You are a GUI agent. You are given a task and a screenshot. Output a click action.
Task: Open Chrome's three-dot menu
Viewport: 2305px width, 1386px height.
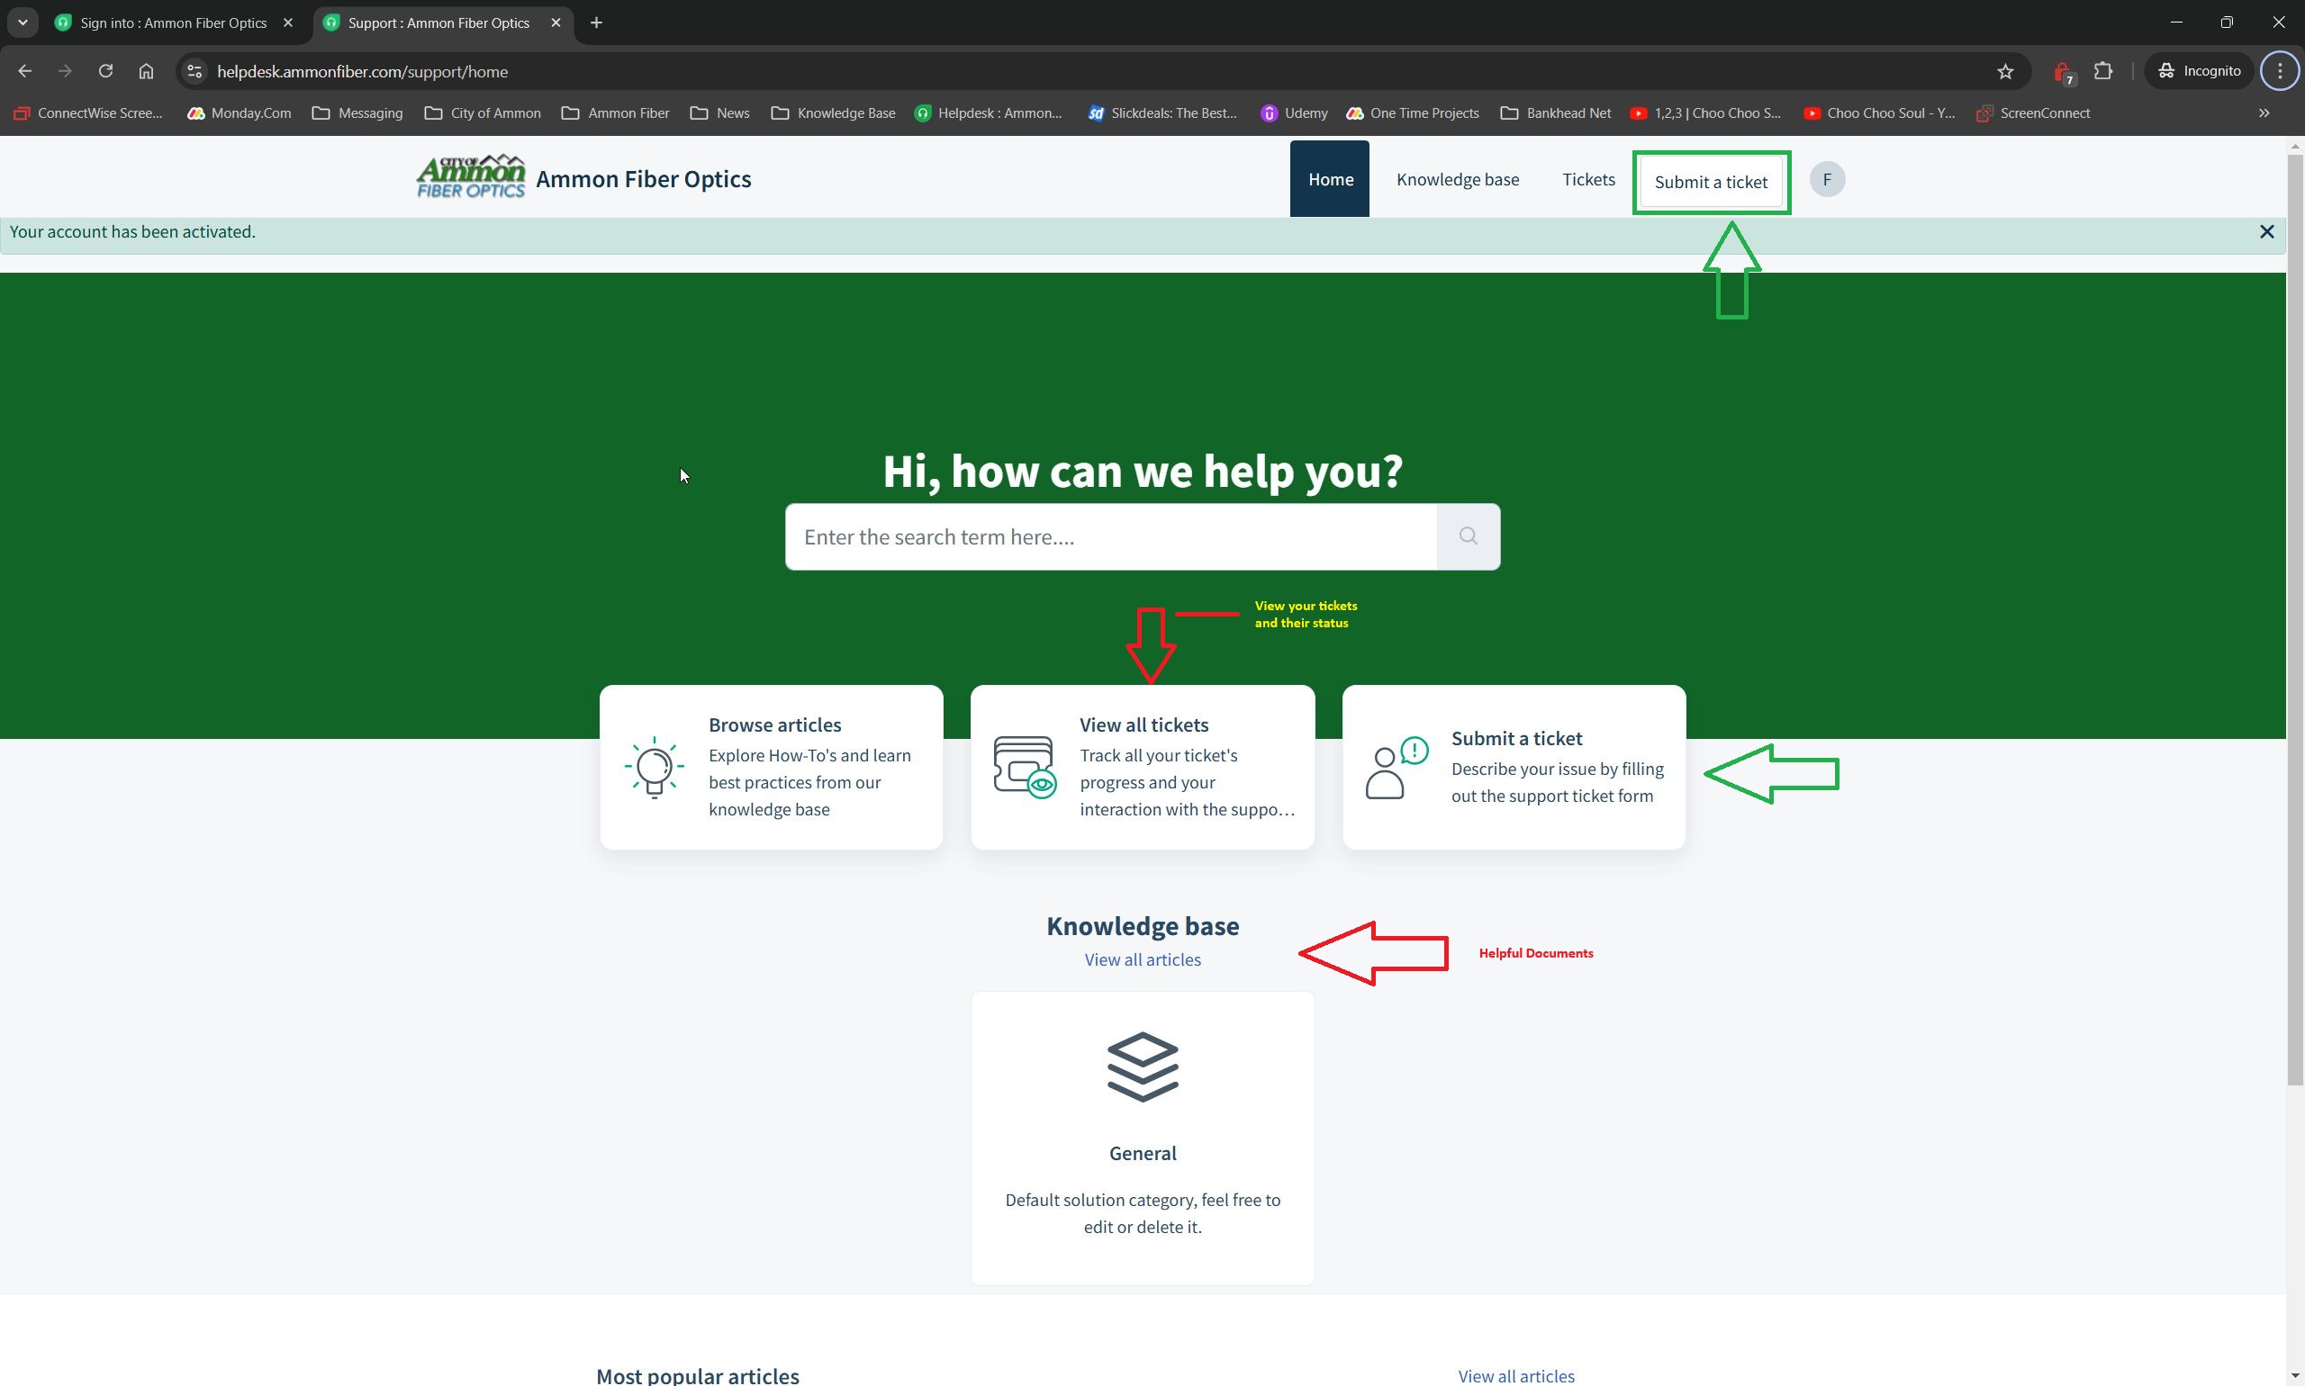(2280, 72)
